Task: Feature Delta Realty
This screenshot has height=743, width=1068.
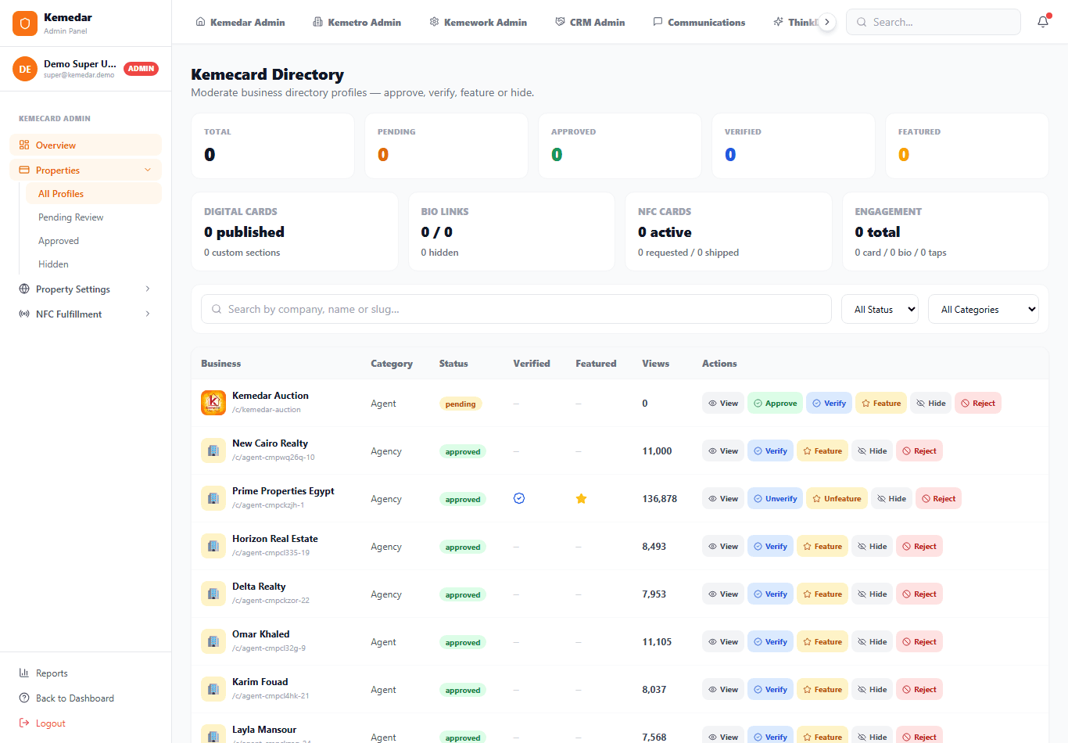Action: coord(823,594)
